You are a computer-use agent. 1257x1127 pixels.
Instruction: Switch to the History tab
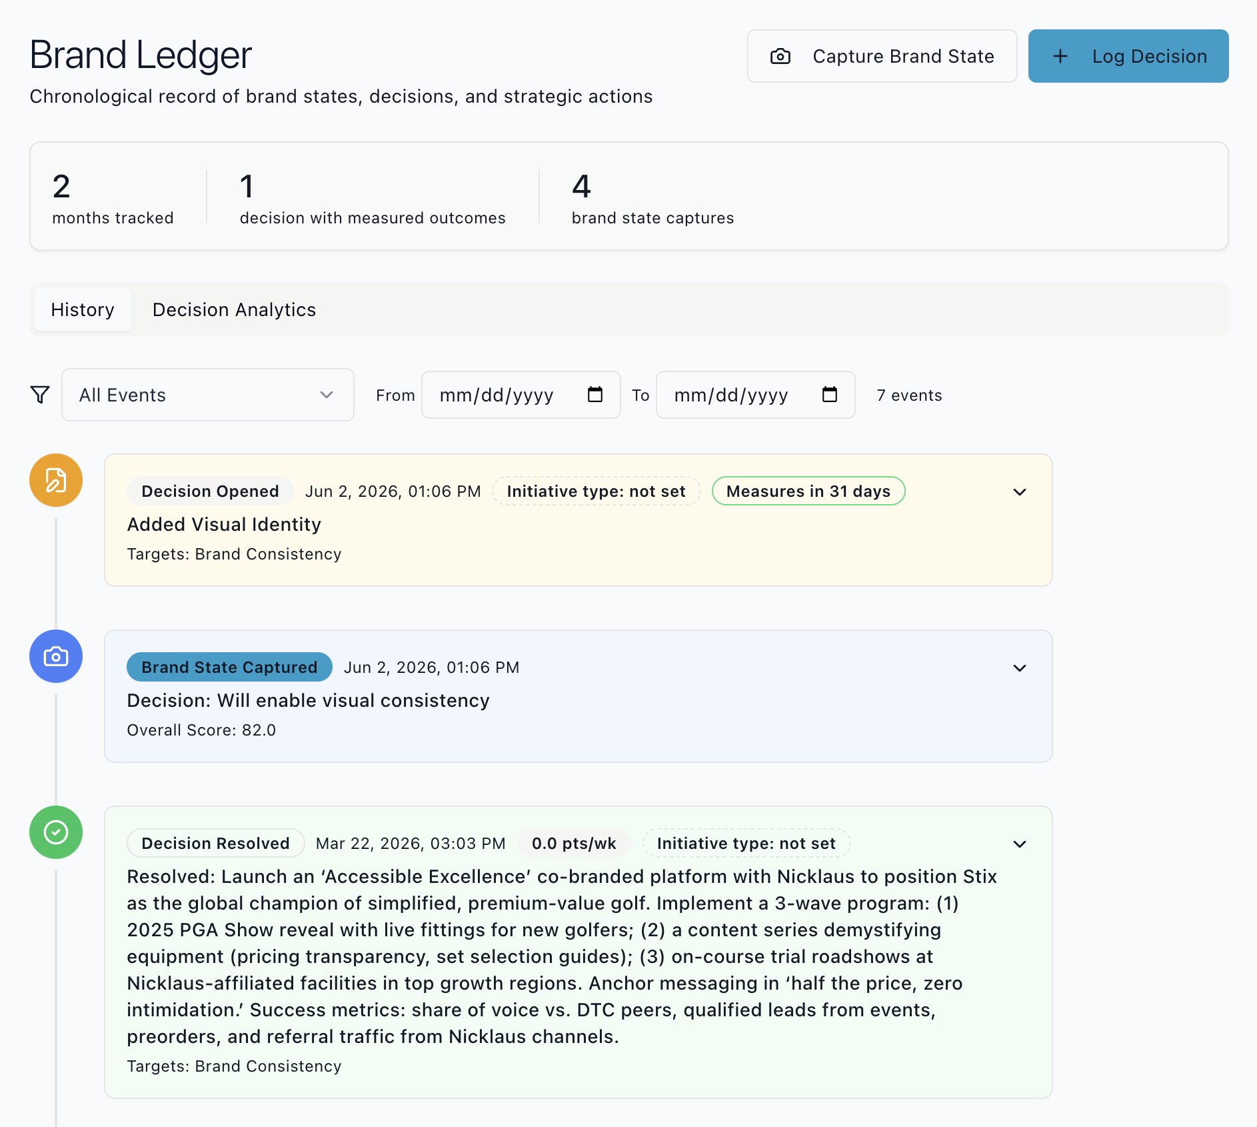(83, 309)
